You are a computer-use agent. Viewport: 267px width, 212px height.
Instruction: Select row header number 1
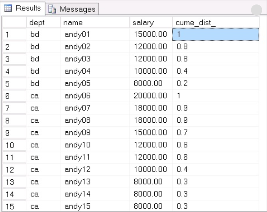click(15, 34)
